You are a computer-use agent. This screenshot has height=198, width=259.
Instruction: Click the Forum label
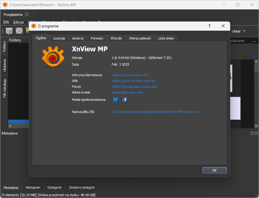76,87
